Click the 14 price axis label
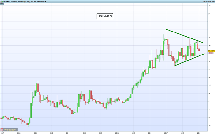Image resolution: width=215 pixels, height=134 pixels. tap(209, 94)
